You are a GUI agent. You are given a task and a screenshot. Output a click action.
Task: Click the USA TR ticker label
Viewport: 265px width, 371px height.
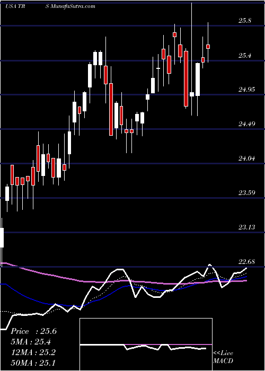tap(15, 6)
